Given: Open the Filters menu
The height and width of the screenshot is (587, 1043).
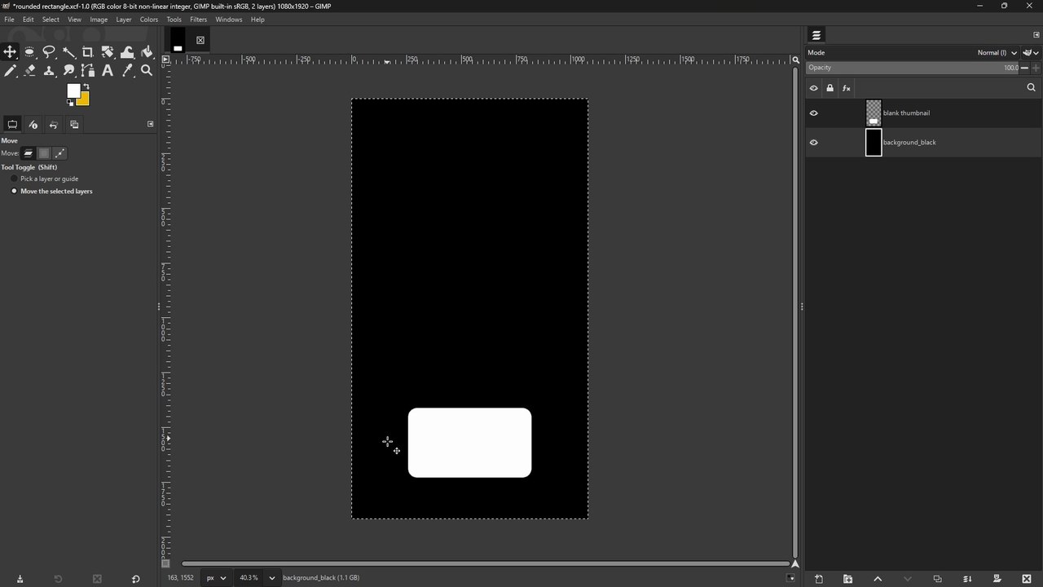Looking at the screenshot, I should (199, 20).
